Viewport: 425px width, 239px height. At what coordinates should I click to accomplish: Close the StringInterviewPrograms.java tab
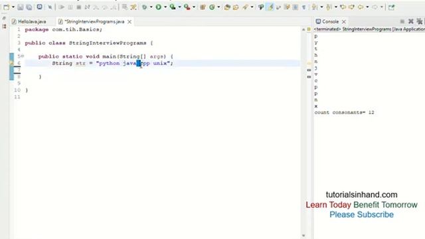click(129, 22)
